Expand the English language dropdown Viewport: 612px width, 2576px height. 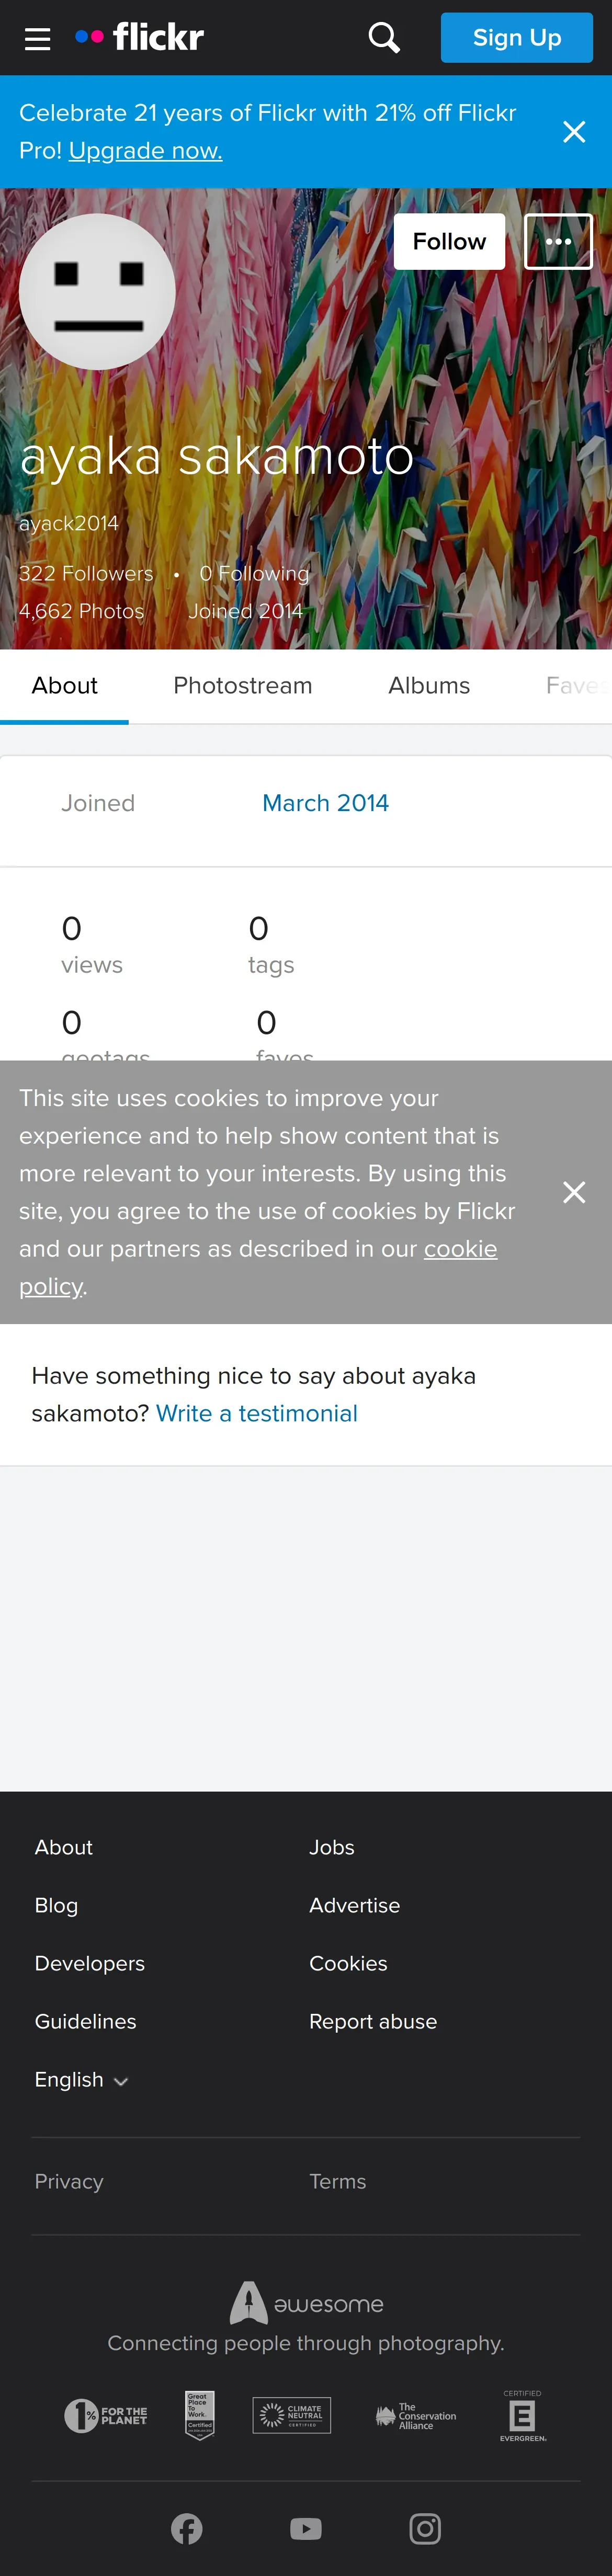click(x=81, y=2079)
